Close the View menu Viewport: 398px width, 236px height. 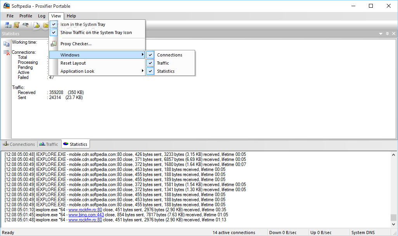(56, 16)
